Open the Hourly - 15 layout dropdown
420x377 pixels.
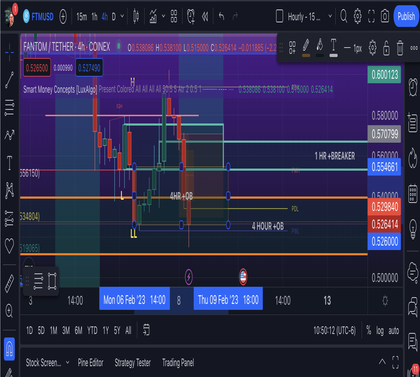pyautogui.click(x=304, y=16)
